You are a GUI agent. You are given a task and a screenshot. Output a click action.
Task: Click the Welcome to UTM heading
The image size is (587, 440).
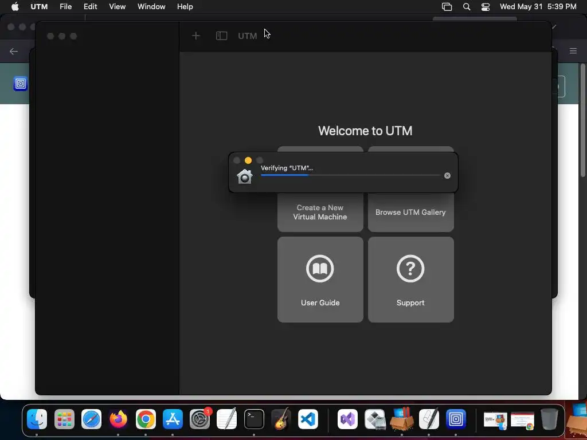(365, 131)
